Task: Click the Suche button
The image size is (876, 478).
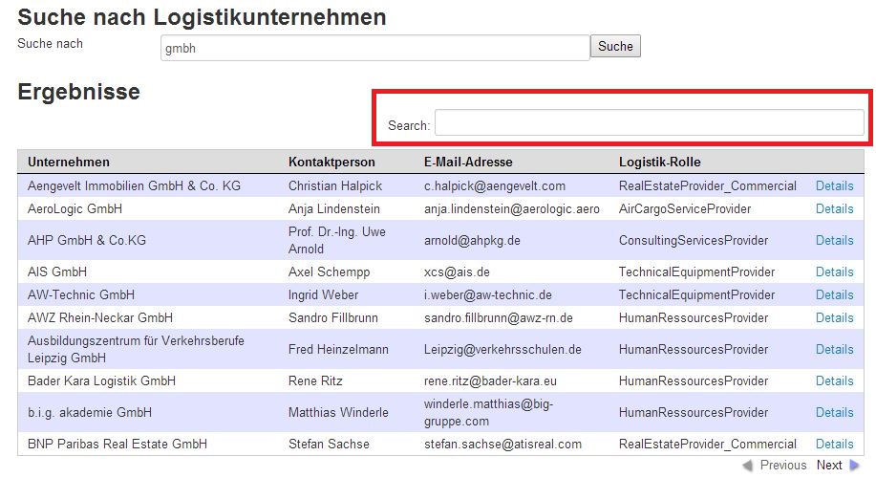Action: pyautogui.click(x=615, y=47)
